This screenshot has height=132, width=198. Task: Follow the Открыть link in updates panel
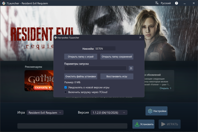pos(164,88)
